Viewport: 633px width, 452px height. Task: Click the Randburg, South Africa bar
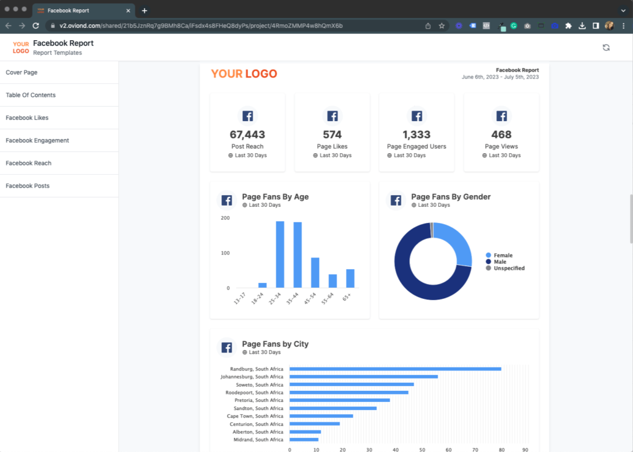click(x=395, y=369)
